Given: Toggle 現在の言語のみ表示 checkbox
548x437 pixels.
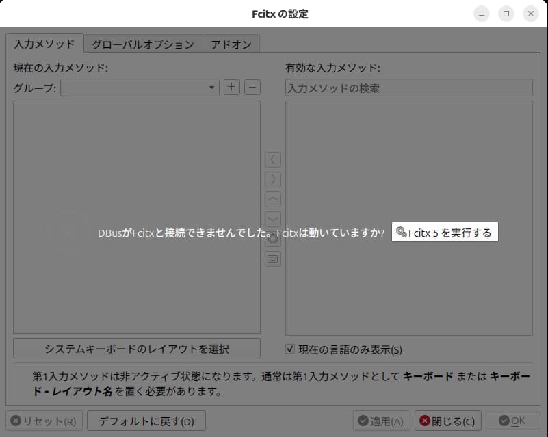Looking at the screenshot, I should (289, 349).
